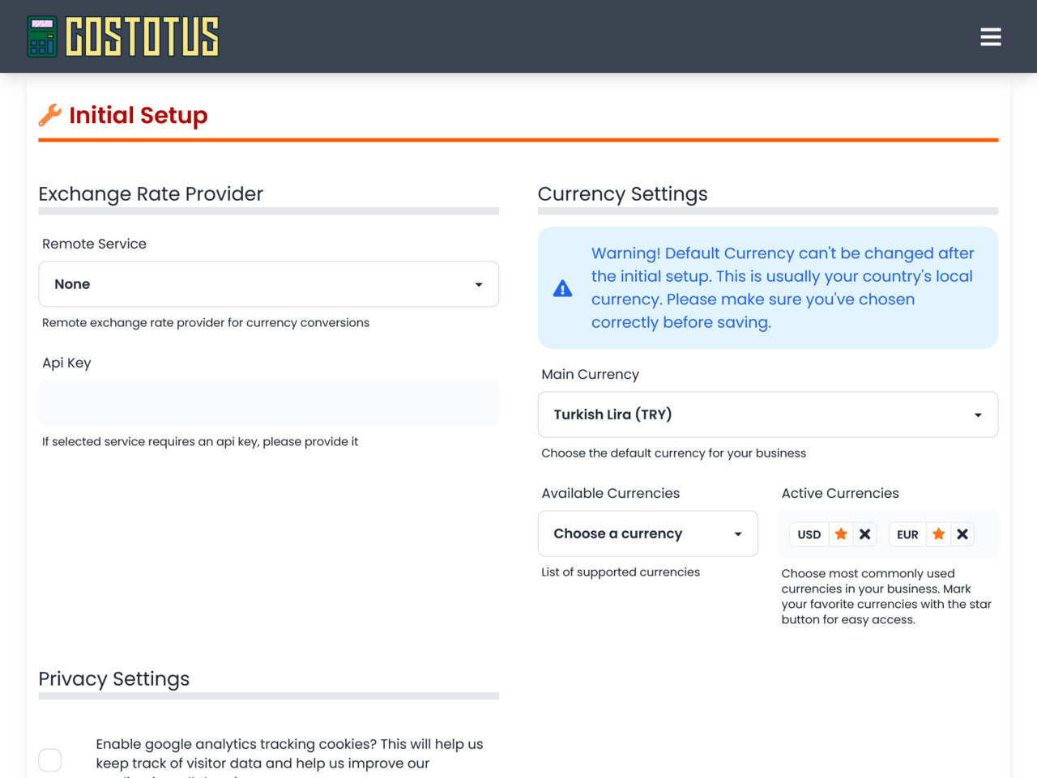
Task: Click the Initial Setup page heading
Action: click(x=139, y=115)
